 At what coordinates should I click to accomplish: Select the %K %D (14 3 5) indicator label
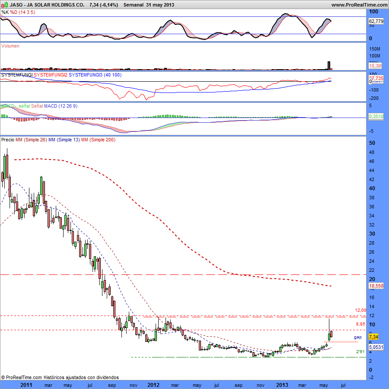tap(18, 12)
